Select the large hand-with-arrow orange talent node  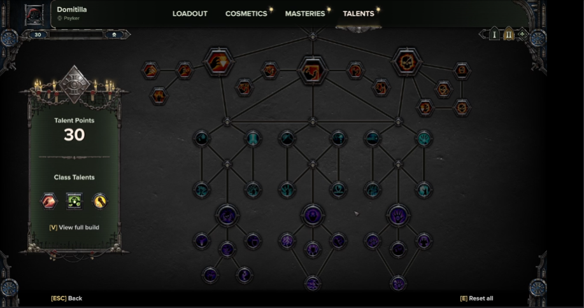[x=219, y=62]
